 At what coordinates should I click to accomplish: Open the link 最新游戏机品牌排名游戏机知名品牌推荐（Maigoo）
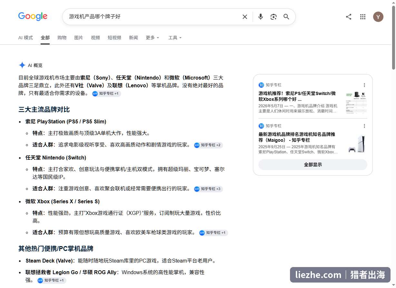tap(297, 137)
